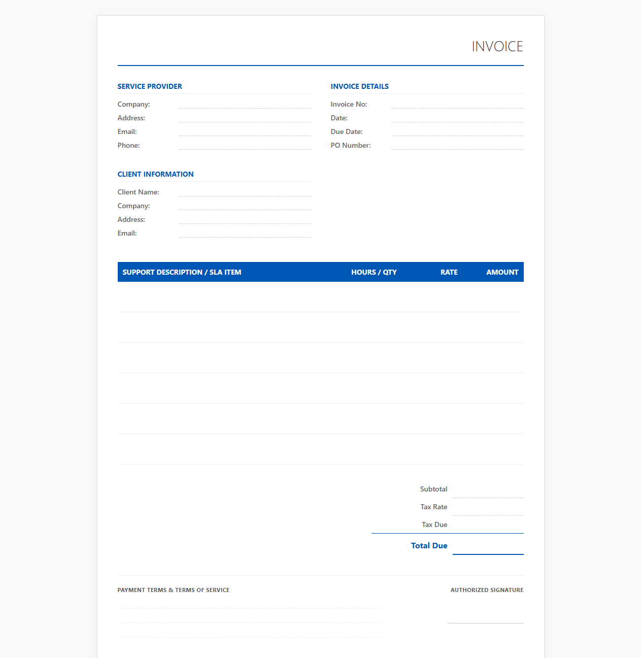
Task: Select the Tax Rate label
Action: tap(434, 507)
